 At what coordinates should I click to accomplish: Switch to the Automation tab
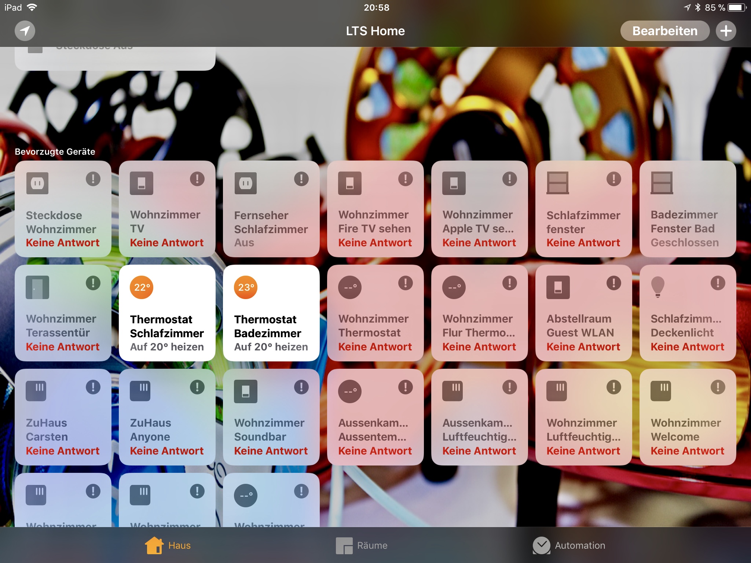pos(569,545)
